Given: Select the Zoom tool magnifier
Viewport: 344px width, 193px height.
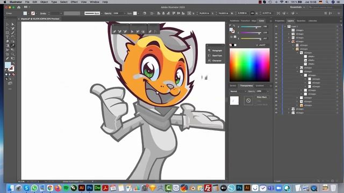Looking at the screenshot, I should pos(13,54).
